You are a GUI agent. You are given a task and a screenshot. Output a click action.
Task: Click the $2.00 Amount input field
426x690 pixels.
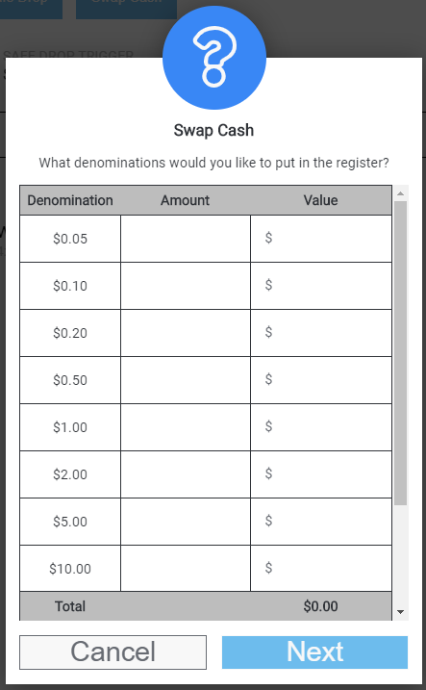(186, 473)
